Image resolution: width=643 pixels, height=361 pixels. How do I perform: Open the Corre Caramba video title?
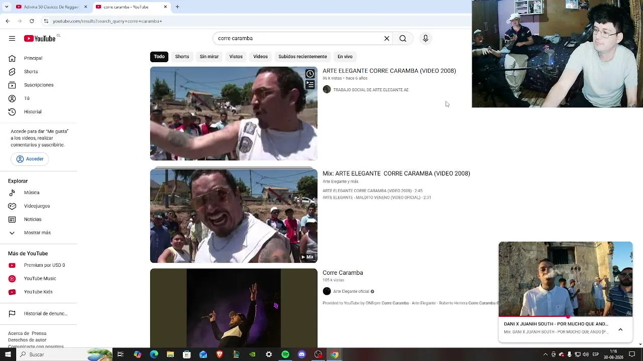[343, 273]
